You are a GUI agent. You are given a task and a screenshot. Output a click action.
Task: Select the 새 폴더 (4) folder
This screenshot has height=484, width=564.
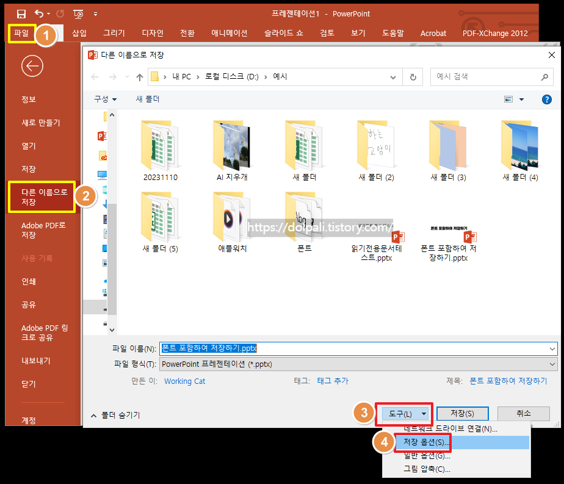(x=520, y=151)
